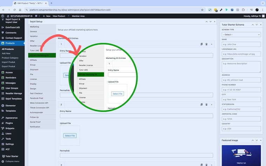Viewport: 266px width, 166px height.
Task: Click the WordPress logo in admin bar
Action: click(x=2, y=16)
